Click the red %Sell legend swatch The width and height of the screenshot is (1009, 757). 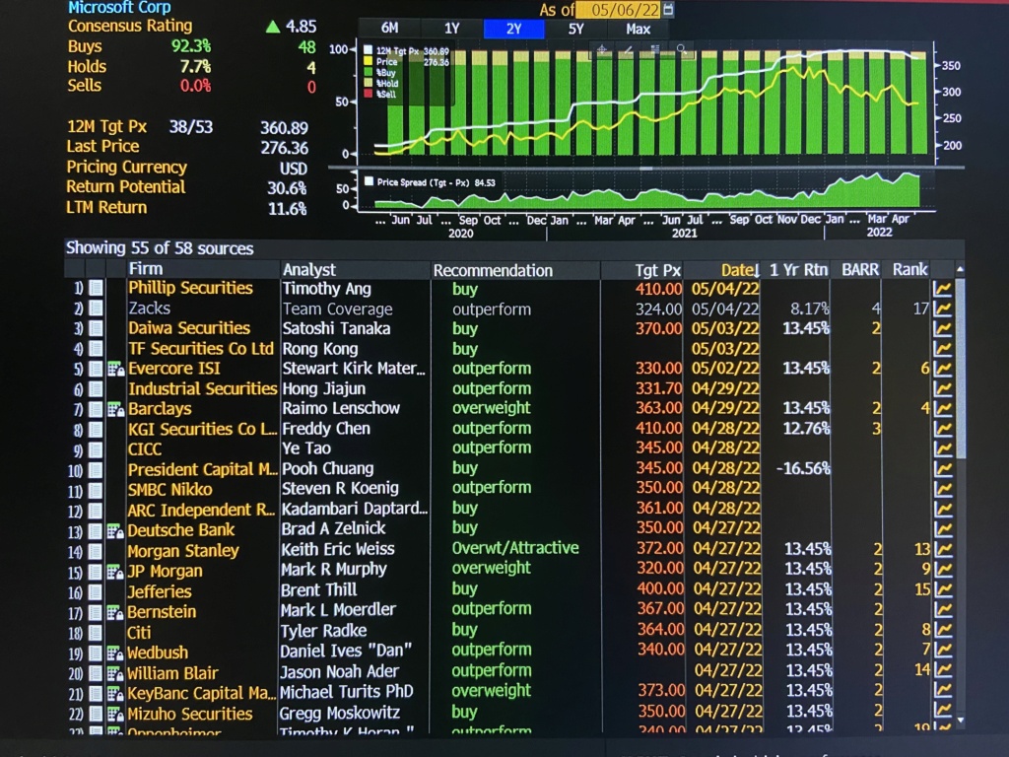coord(369,94)
